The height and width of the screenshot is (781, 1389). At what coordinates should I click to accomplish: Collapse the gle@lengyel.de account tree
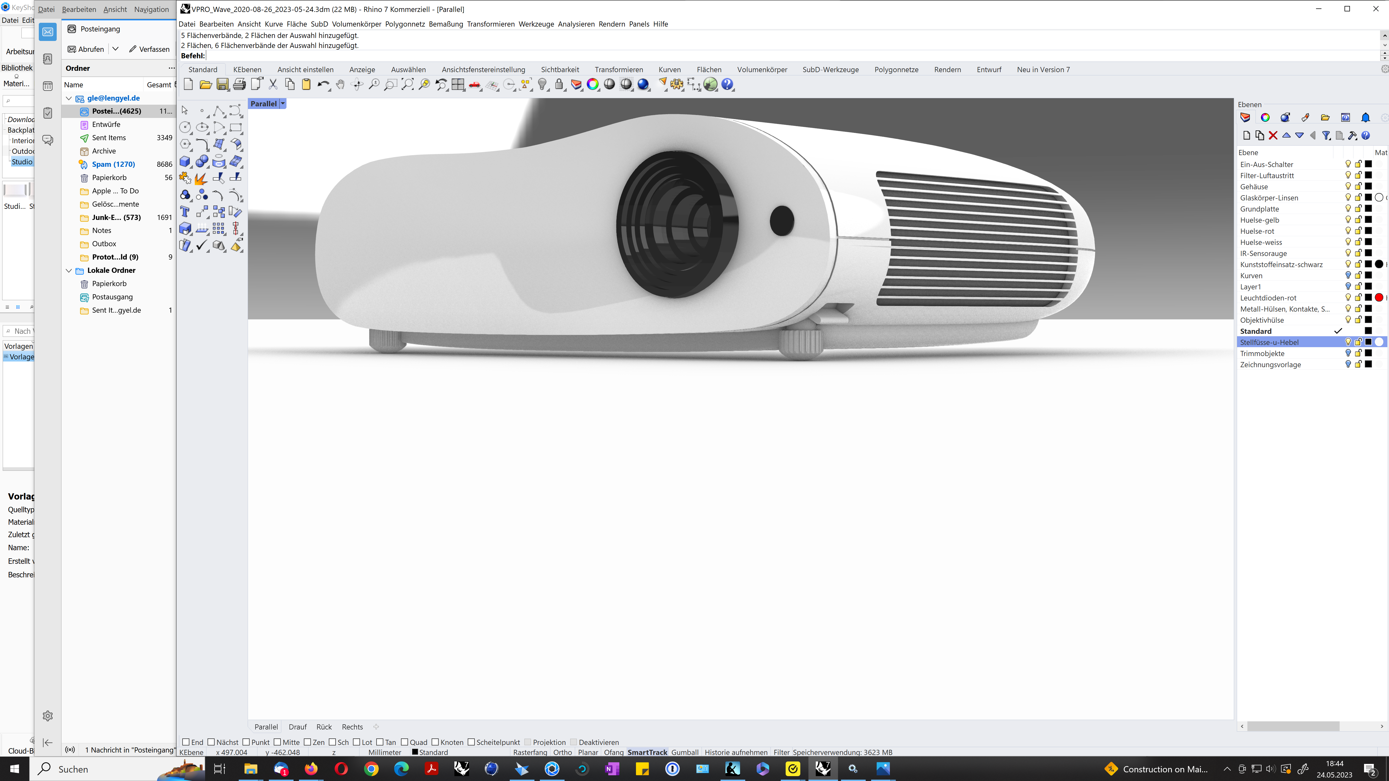click(69, 98)
